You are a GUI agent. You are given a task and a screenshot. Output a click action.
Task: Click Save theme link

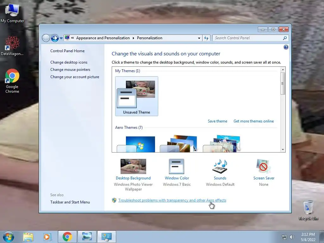pyautogui.click(x=217, y=121)
